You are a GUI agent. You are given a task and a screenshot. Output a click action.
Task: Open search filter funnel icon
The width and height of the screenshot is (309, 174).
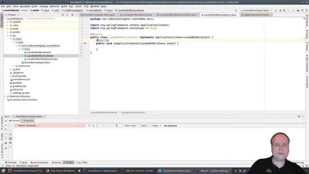117,126
